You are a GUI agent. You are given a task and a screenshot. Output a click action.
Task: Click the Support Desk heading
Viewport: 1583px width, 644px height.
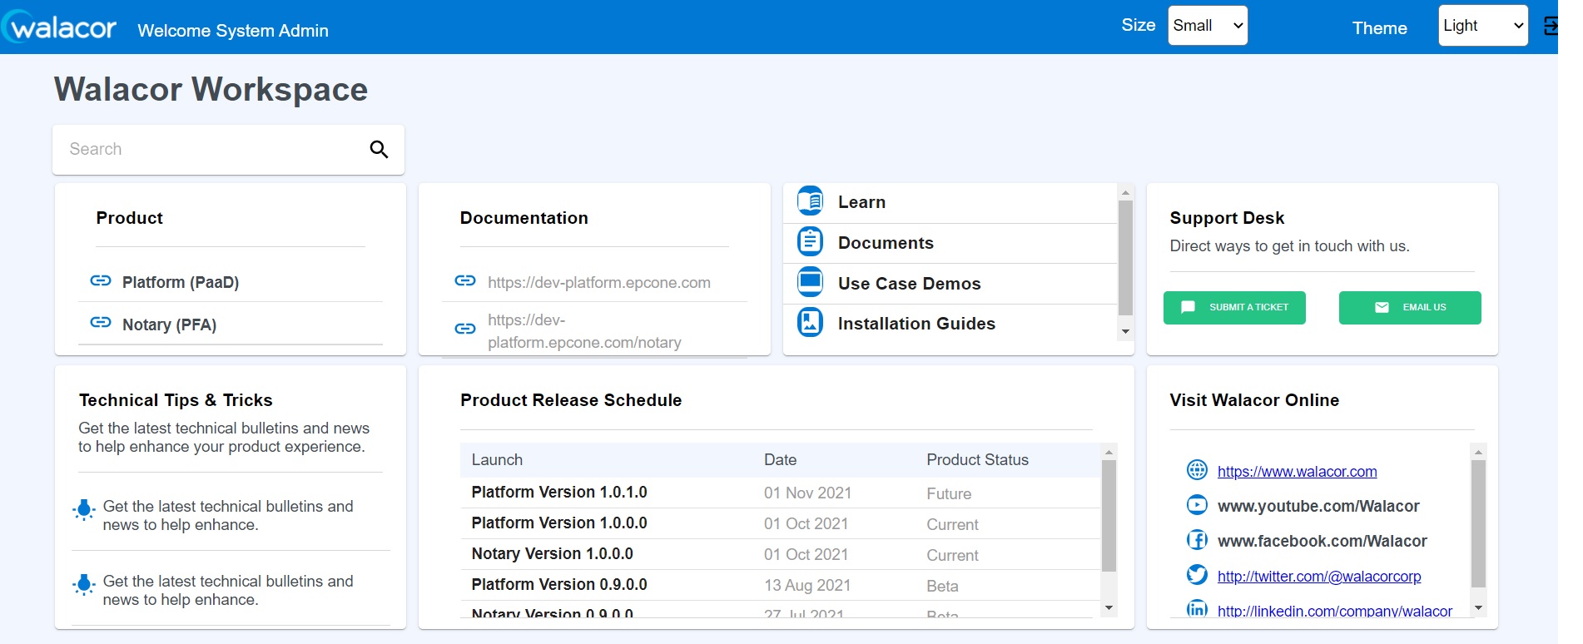(x=1227, y=218)
